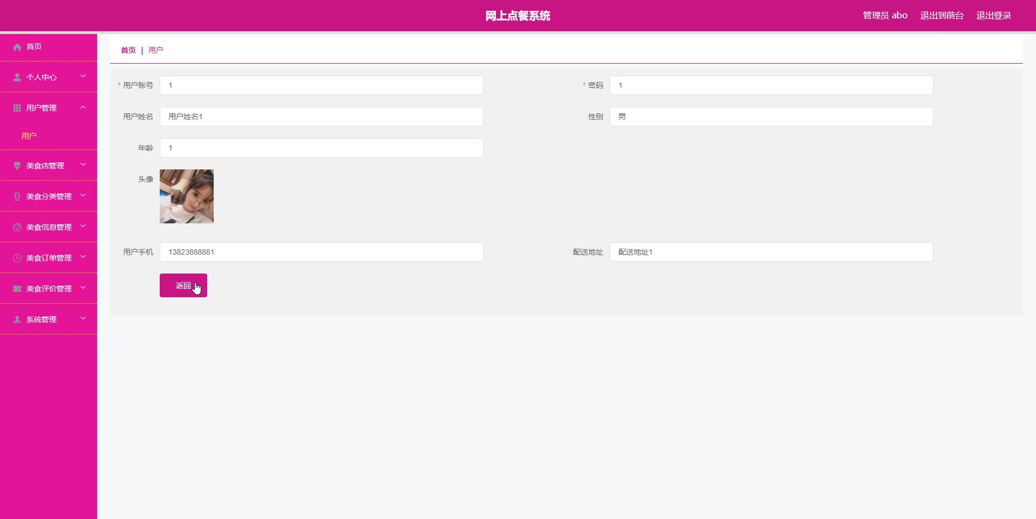Screen dimensions: 1036x519
Task: Click the 用户姓名 input field
Action: (x=322, y=117)
